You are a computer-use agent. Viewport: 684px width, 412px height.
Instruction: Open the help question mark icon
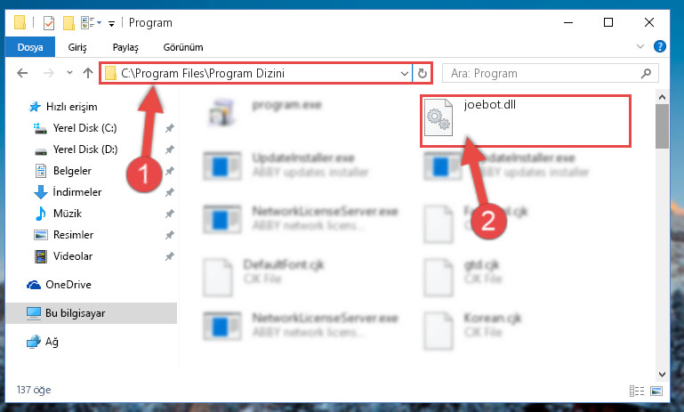(x=660, y=46)
